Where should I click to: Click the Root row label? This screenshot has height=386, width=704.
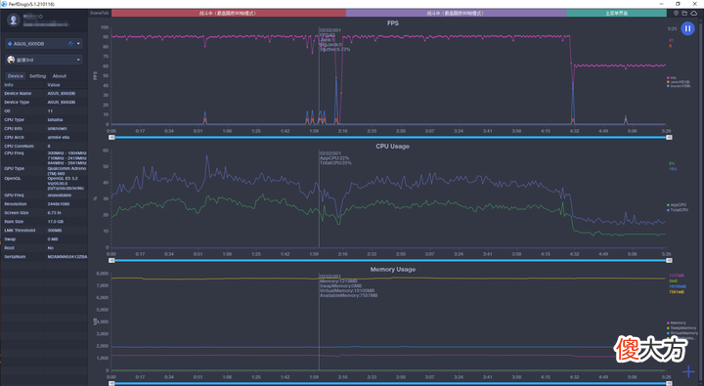(10, 248)
